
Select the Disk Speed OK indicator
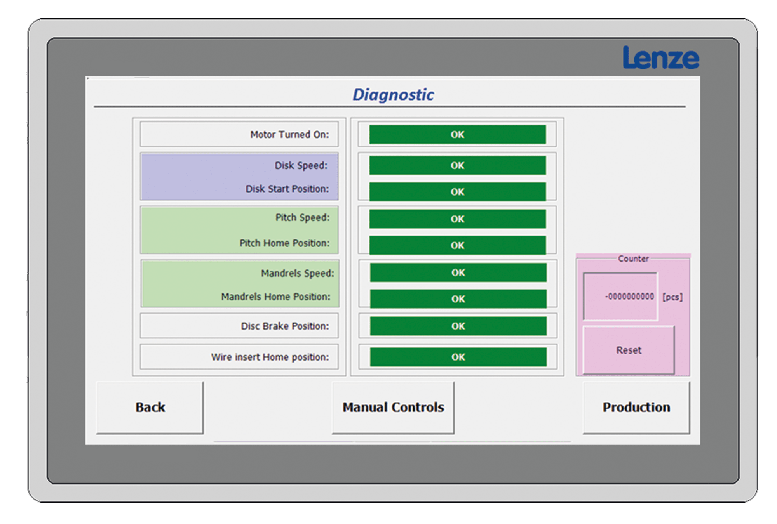click(457, 165)
